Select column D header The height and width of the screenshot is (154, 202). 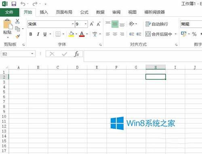coord(77,67)
